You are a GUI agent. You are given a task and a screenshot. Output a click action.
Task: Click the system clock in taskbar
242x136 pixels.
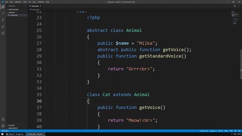point(239,134)
